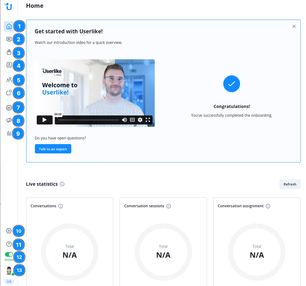Refresh the live statistics
The image size is (306, 286).
pyautogui.click(x=290, y=184)
